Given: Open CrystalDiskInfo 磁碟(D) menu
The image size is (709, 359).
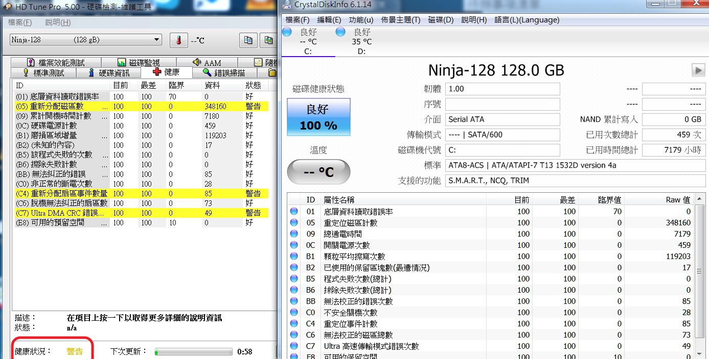Looking at the screenshot, I should pos(441,20).
